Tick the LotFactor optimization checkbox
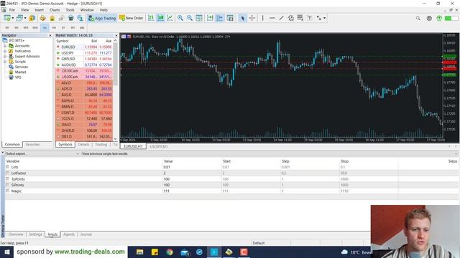 8,173
